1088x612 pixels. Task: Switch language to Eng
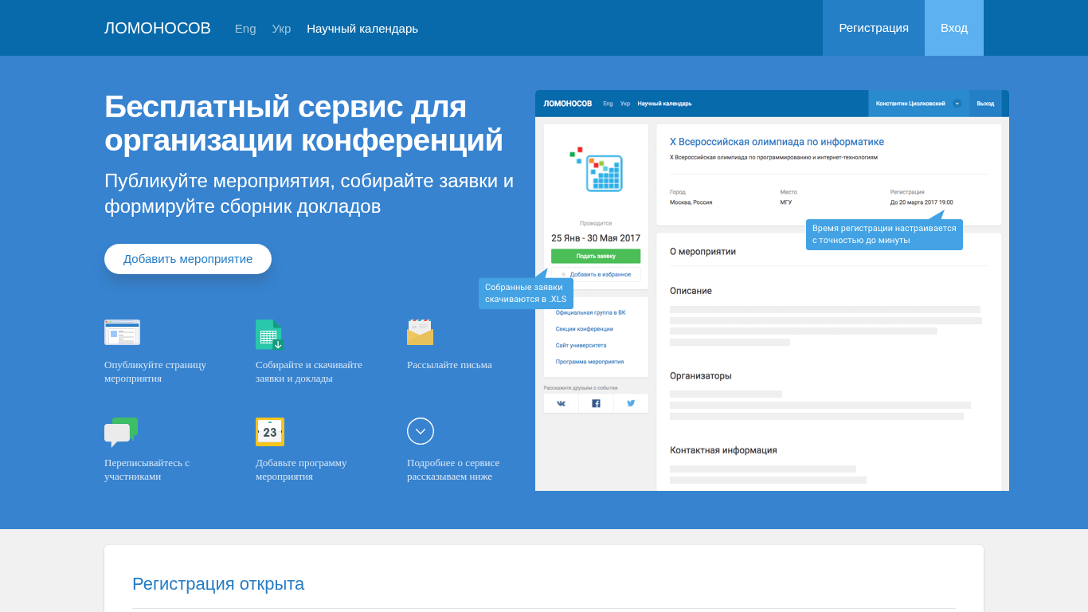click(245, 28)
